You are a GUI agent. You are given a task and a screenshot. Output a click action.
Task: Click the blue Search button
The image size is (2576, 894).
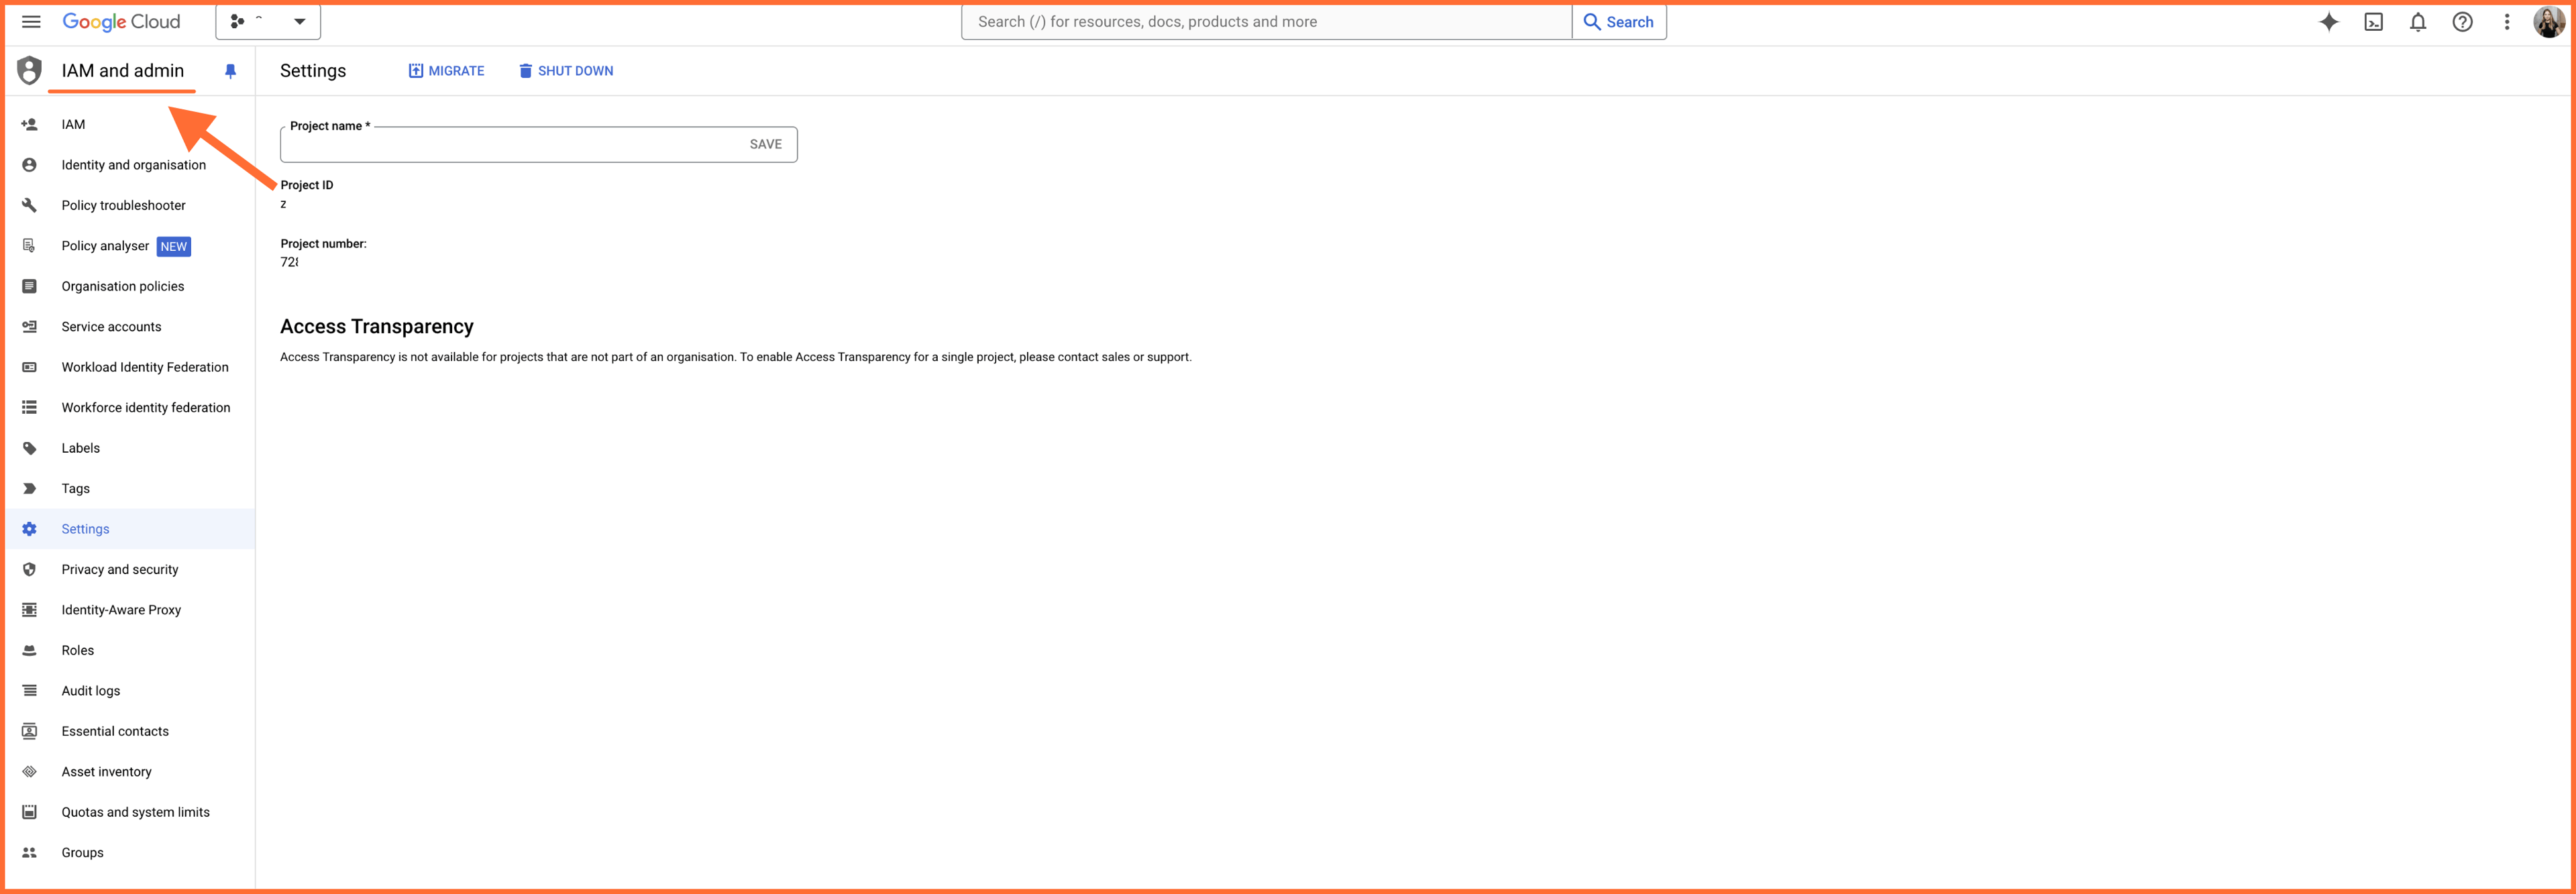(x=1619, y=22)
